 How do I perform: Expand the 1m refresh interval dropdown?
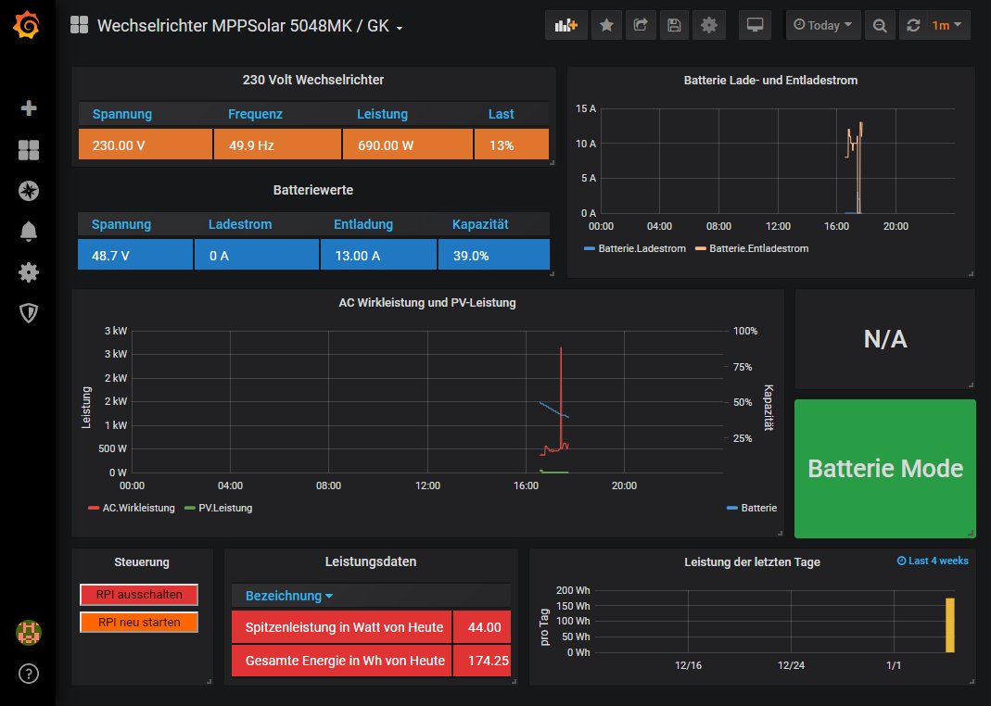(947, 26)
